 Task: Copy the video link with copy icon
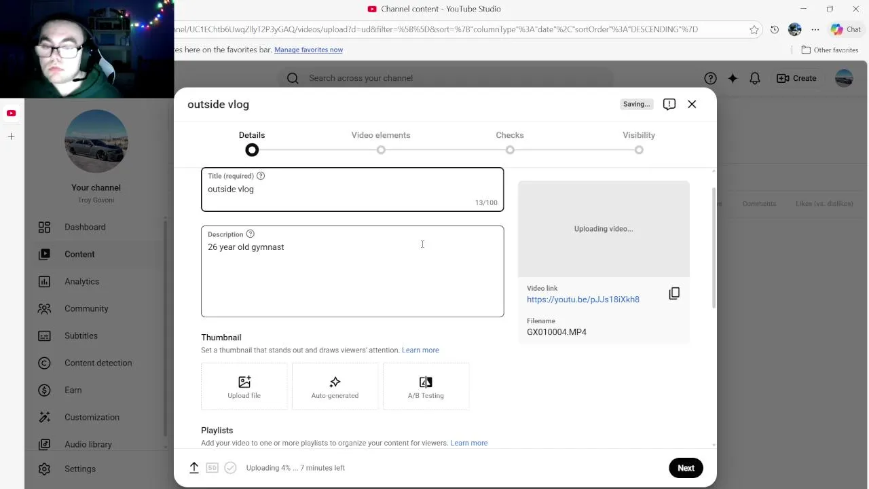pyautogui.click(x=674, y=293)
